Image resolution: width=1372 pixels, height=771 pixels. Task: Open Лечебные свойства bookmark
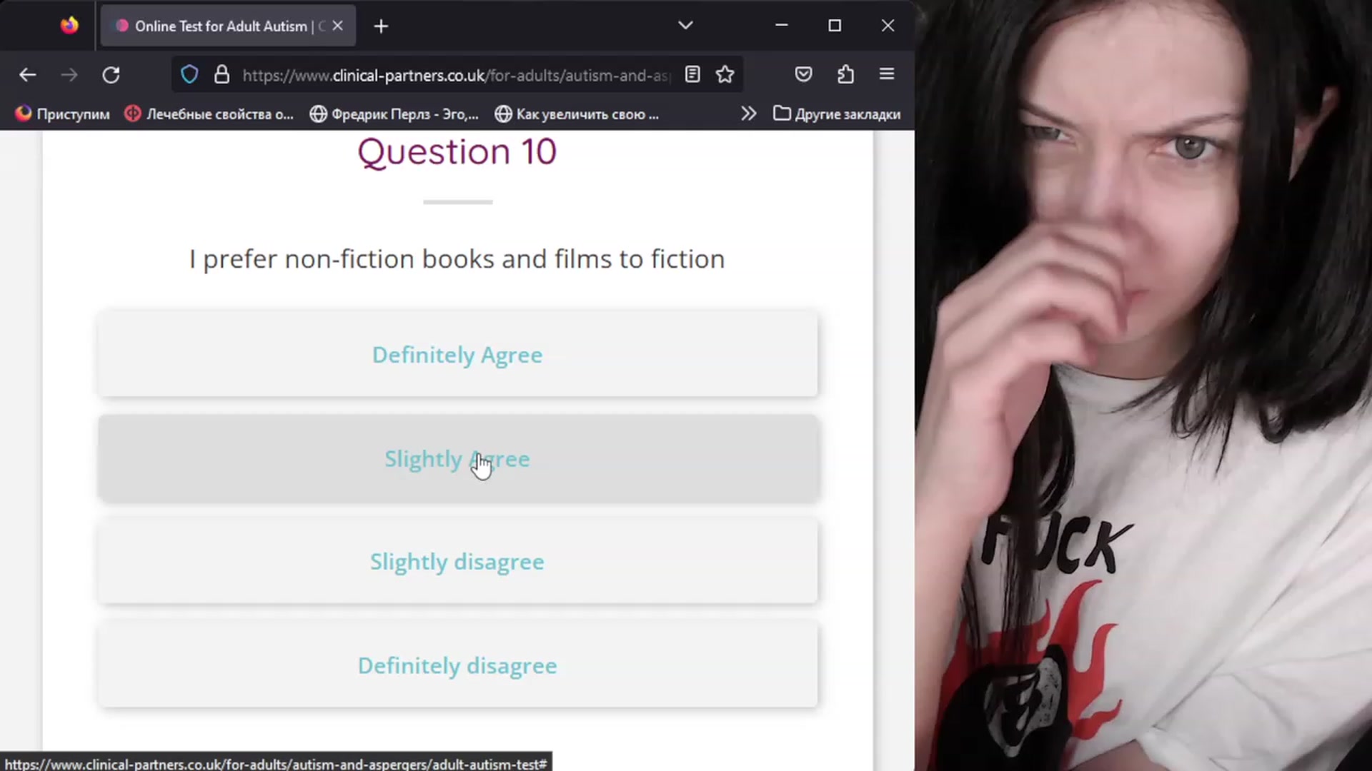click(x=209, y=114)
